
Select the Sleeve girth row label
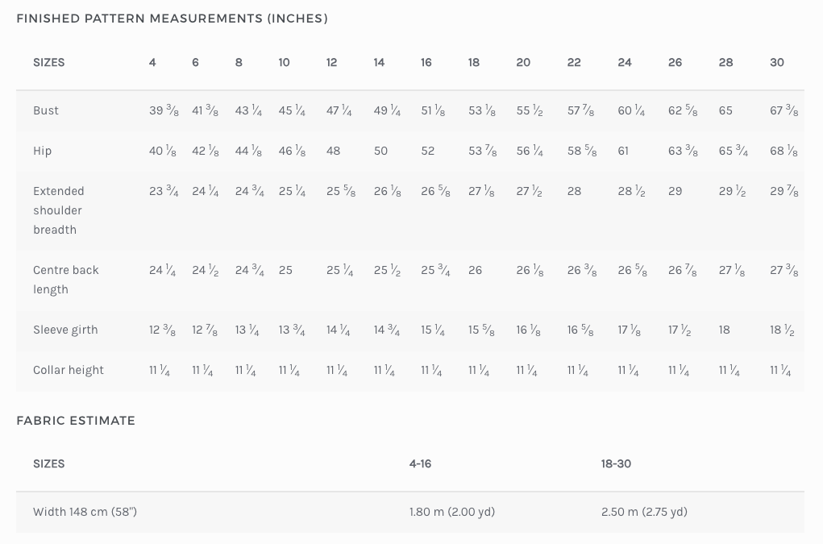65,330
